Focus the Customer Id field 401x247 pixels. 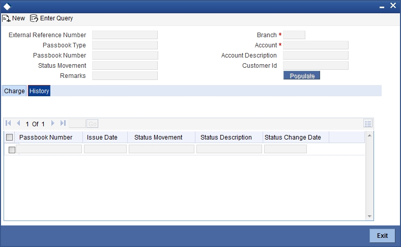[x=316, y=66]
